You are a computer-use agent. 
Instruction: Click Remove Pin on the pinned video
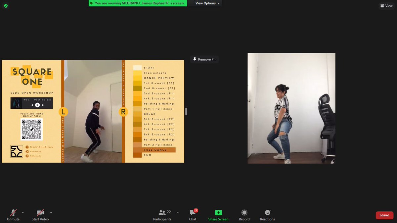pyautogui.click(x=205, y=59)
